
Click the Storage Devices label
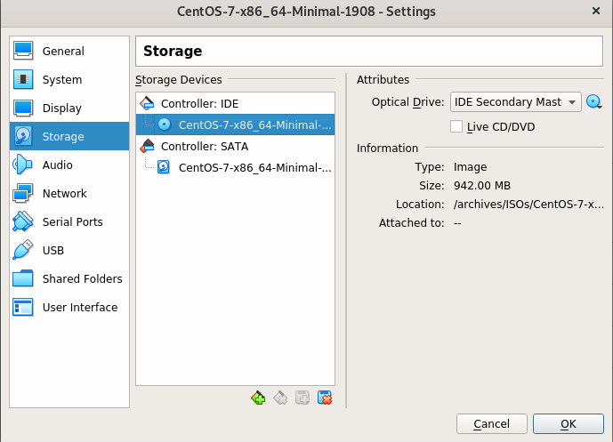coord(179,79)
